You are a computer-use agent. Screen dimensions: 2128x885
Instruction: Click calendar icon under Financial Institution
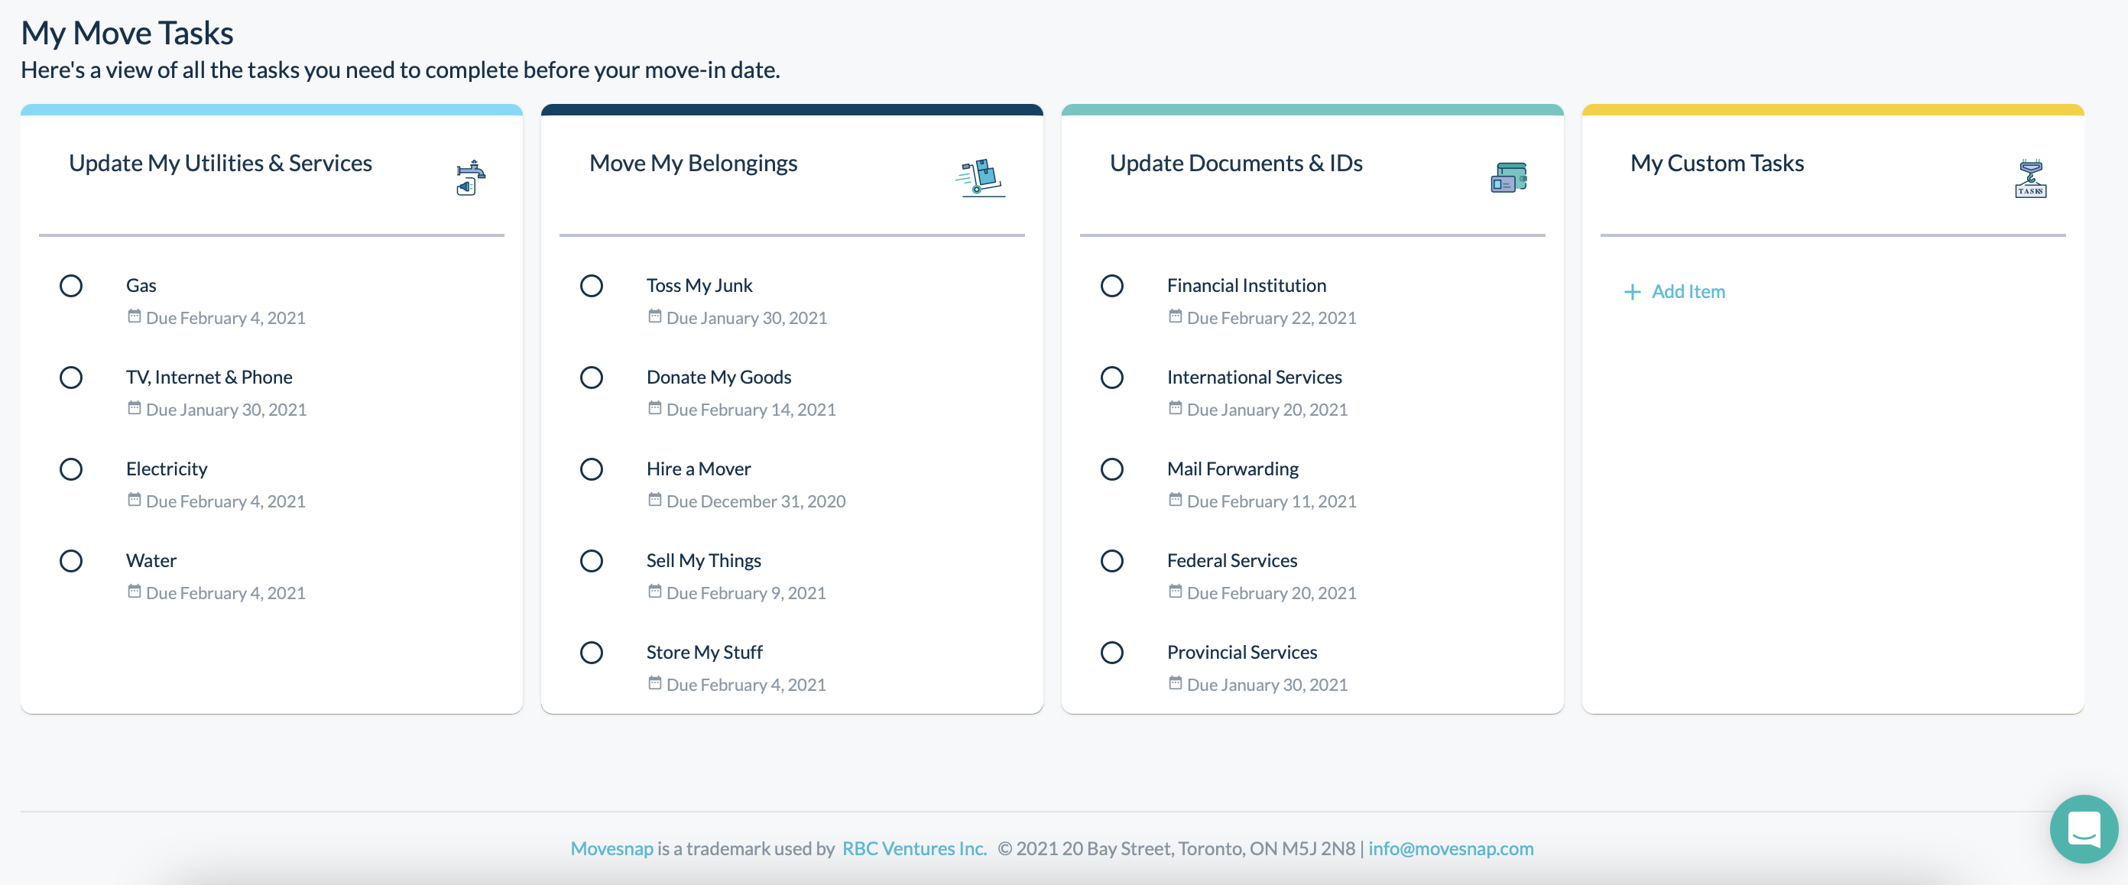coord(1175,316)
